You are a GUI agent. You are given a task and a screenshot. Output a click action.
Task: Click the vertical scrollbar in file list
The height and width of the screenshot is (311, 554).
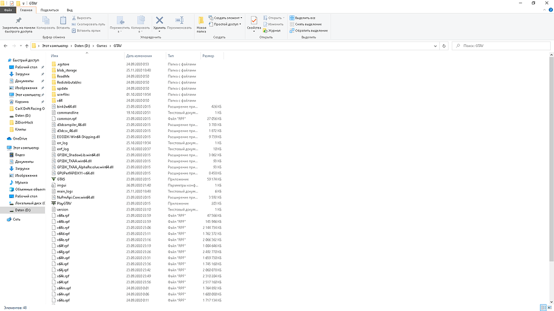pyautogui.click(x=551, y=159)
